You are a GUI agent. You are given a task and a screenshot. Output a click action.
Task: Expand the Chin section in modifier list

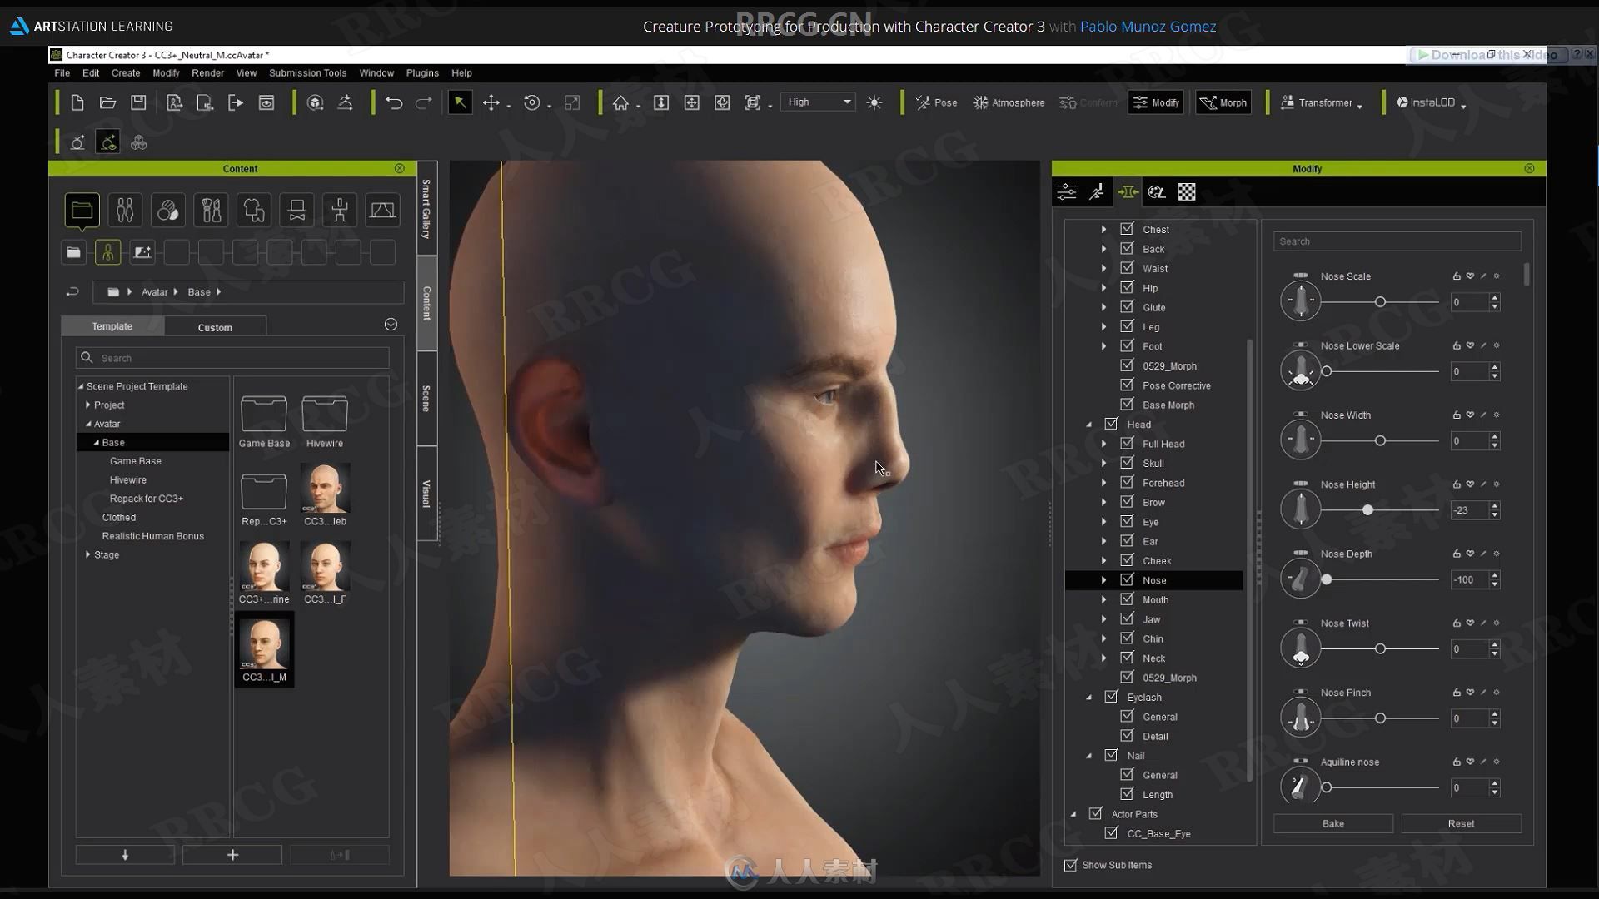(x=1103, y=638)
